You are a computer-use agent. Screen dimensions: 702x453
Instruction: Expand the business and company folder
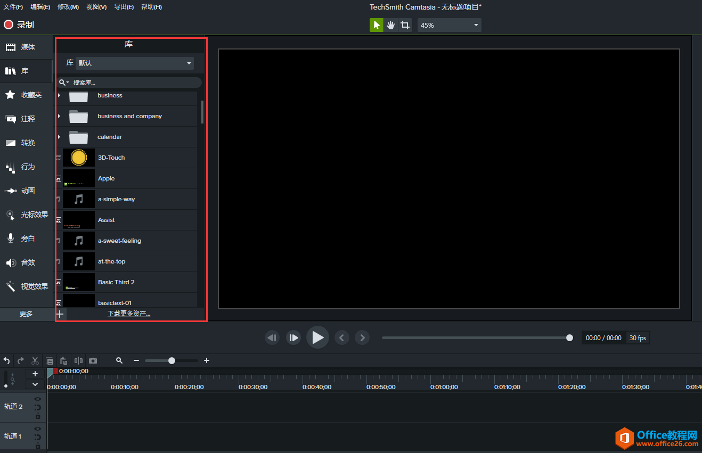pyautogui.click(x=59, y=116)
